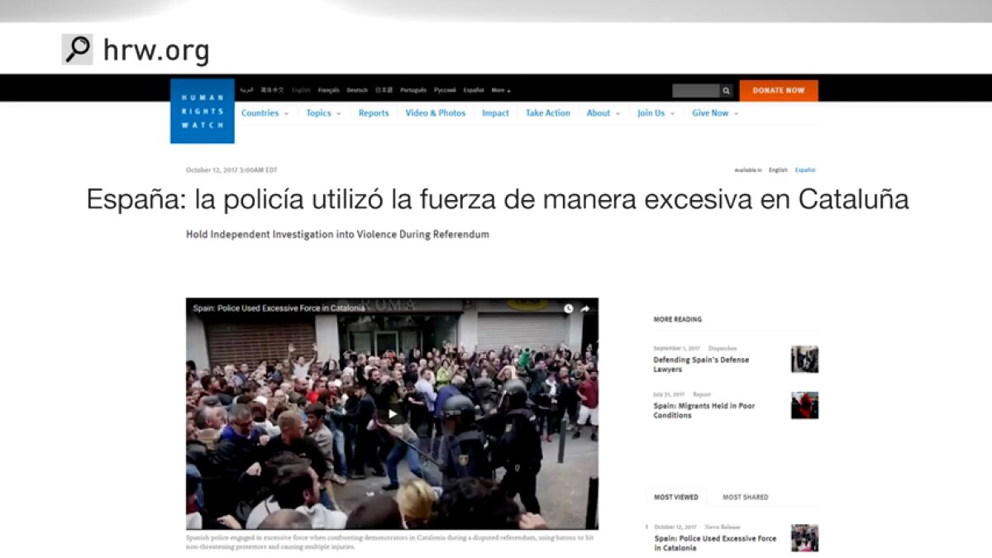Expand the Countries dropdown menu
This screenshot has height=558, width=992.
click(x=265, y=113)
